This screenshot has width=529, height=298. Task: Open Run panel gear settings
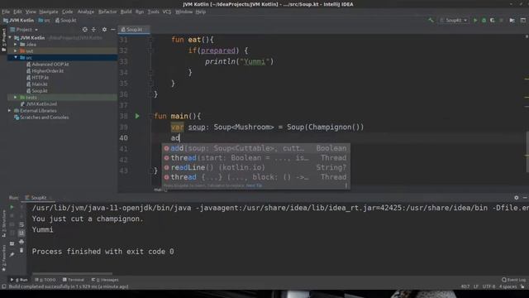516,198
